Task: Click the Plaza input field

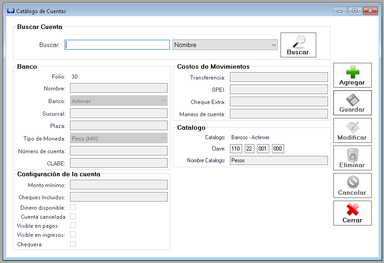Action: [x=119, y=126]
